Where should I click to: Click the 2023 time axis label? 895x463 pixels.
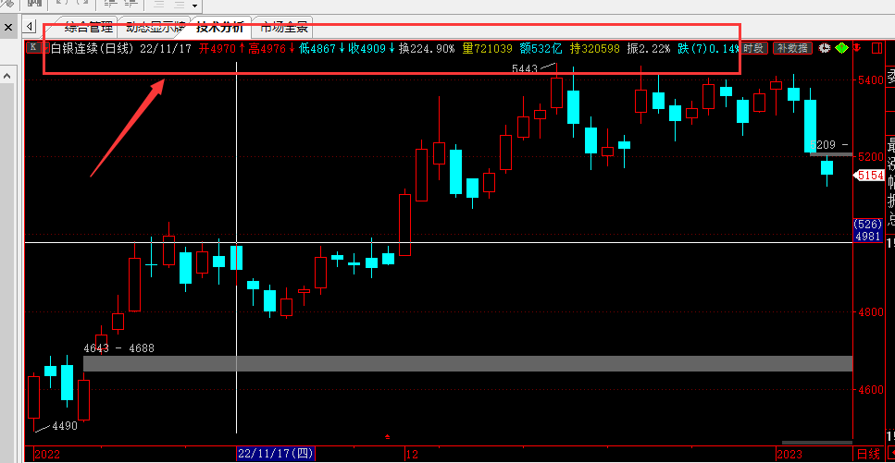pyautogui.click(x=788, y=455)
